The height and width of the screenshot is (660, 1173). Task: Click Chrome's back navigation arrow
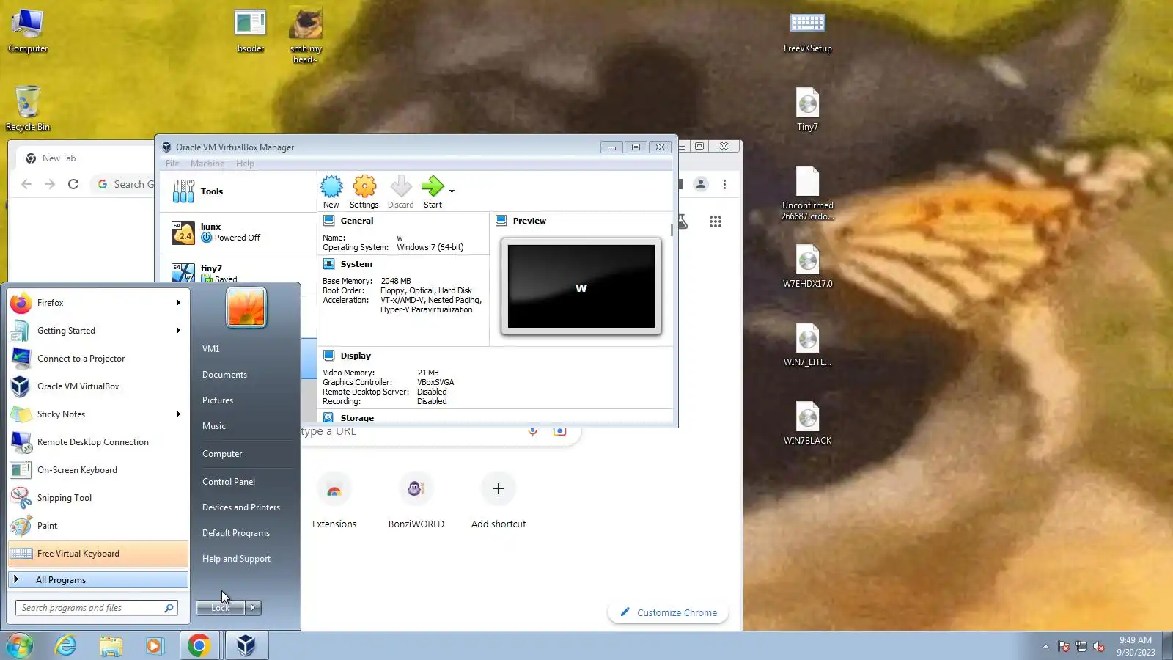tap(26, 184)
